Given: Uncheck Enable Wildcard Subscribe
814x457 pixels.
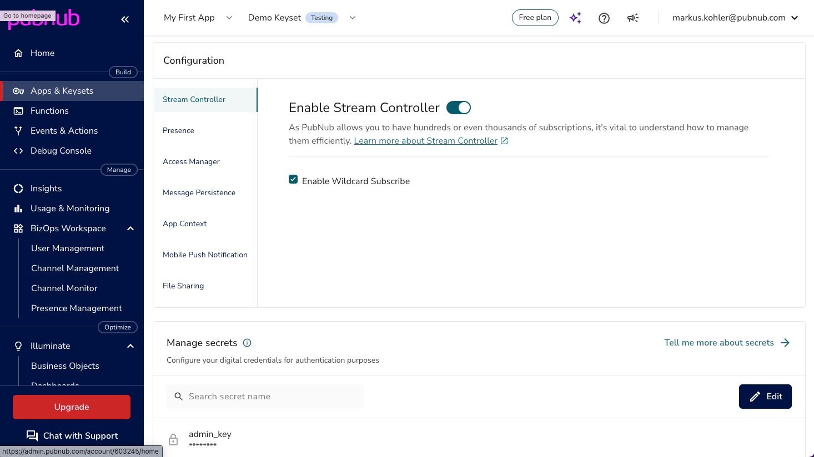Looking at the screenshot, I should tap(293, 179).
